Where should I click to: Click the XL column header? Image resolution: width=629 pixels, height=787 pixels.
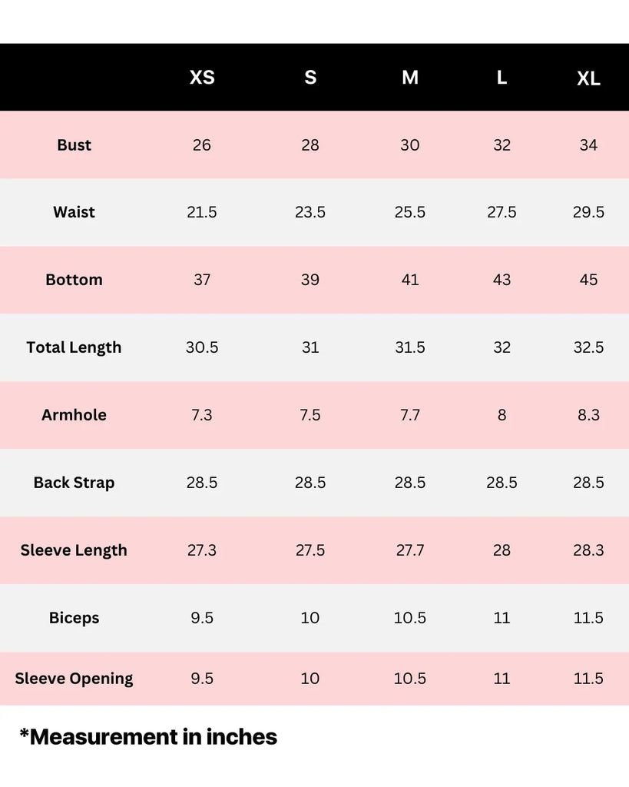click(x=588, y=78)
